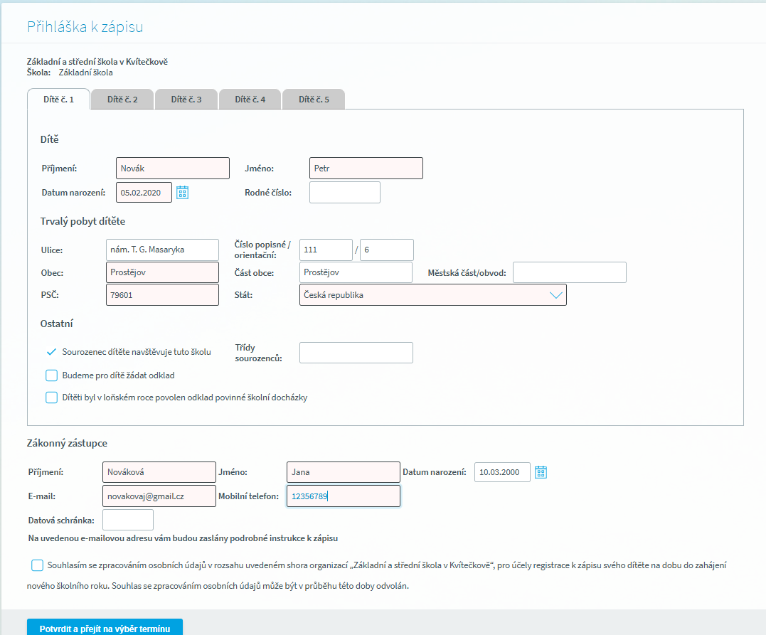Click the Rodné číslo input field
The image size is (766, 635).
click(345, 192)
